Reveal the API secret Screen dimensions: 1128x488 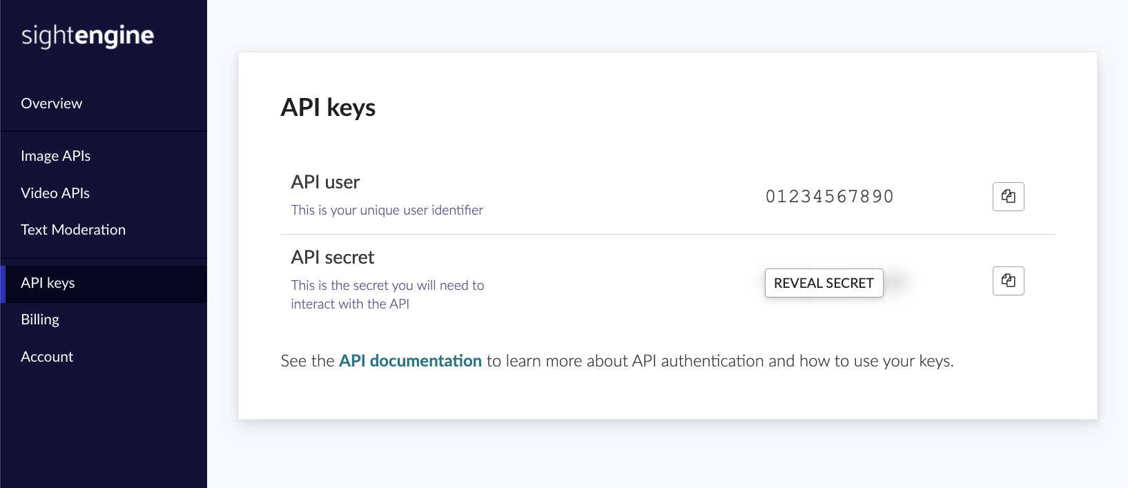pyautogui.click(x=824, y=283)
